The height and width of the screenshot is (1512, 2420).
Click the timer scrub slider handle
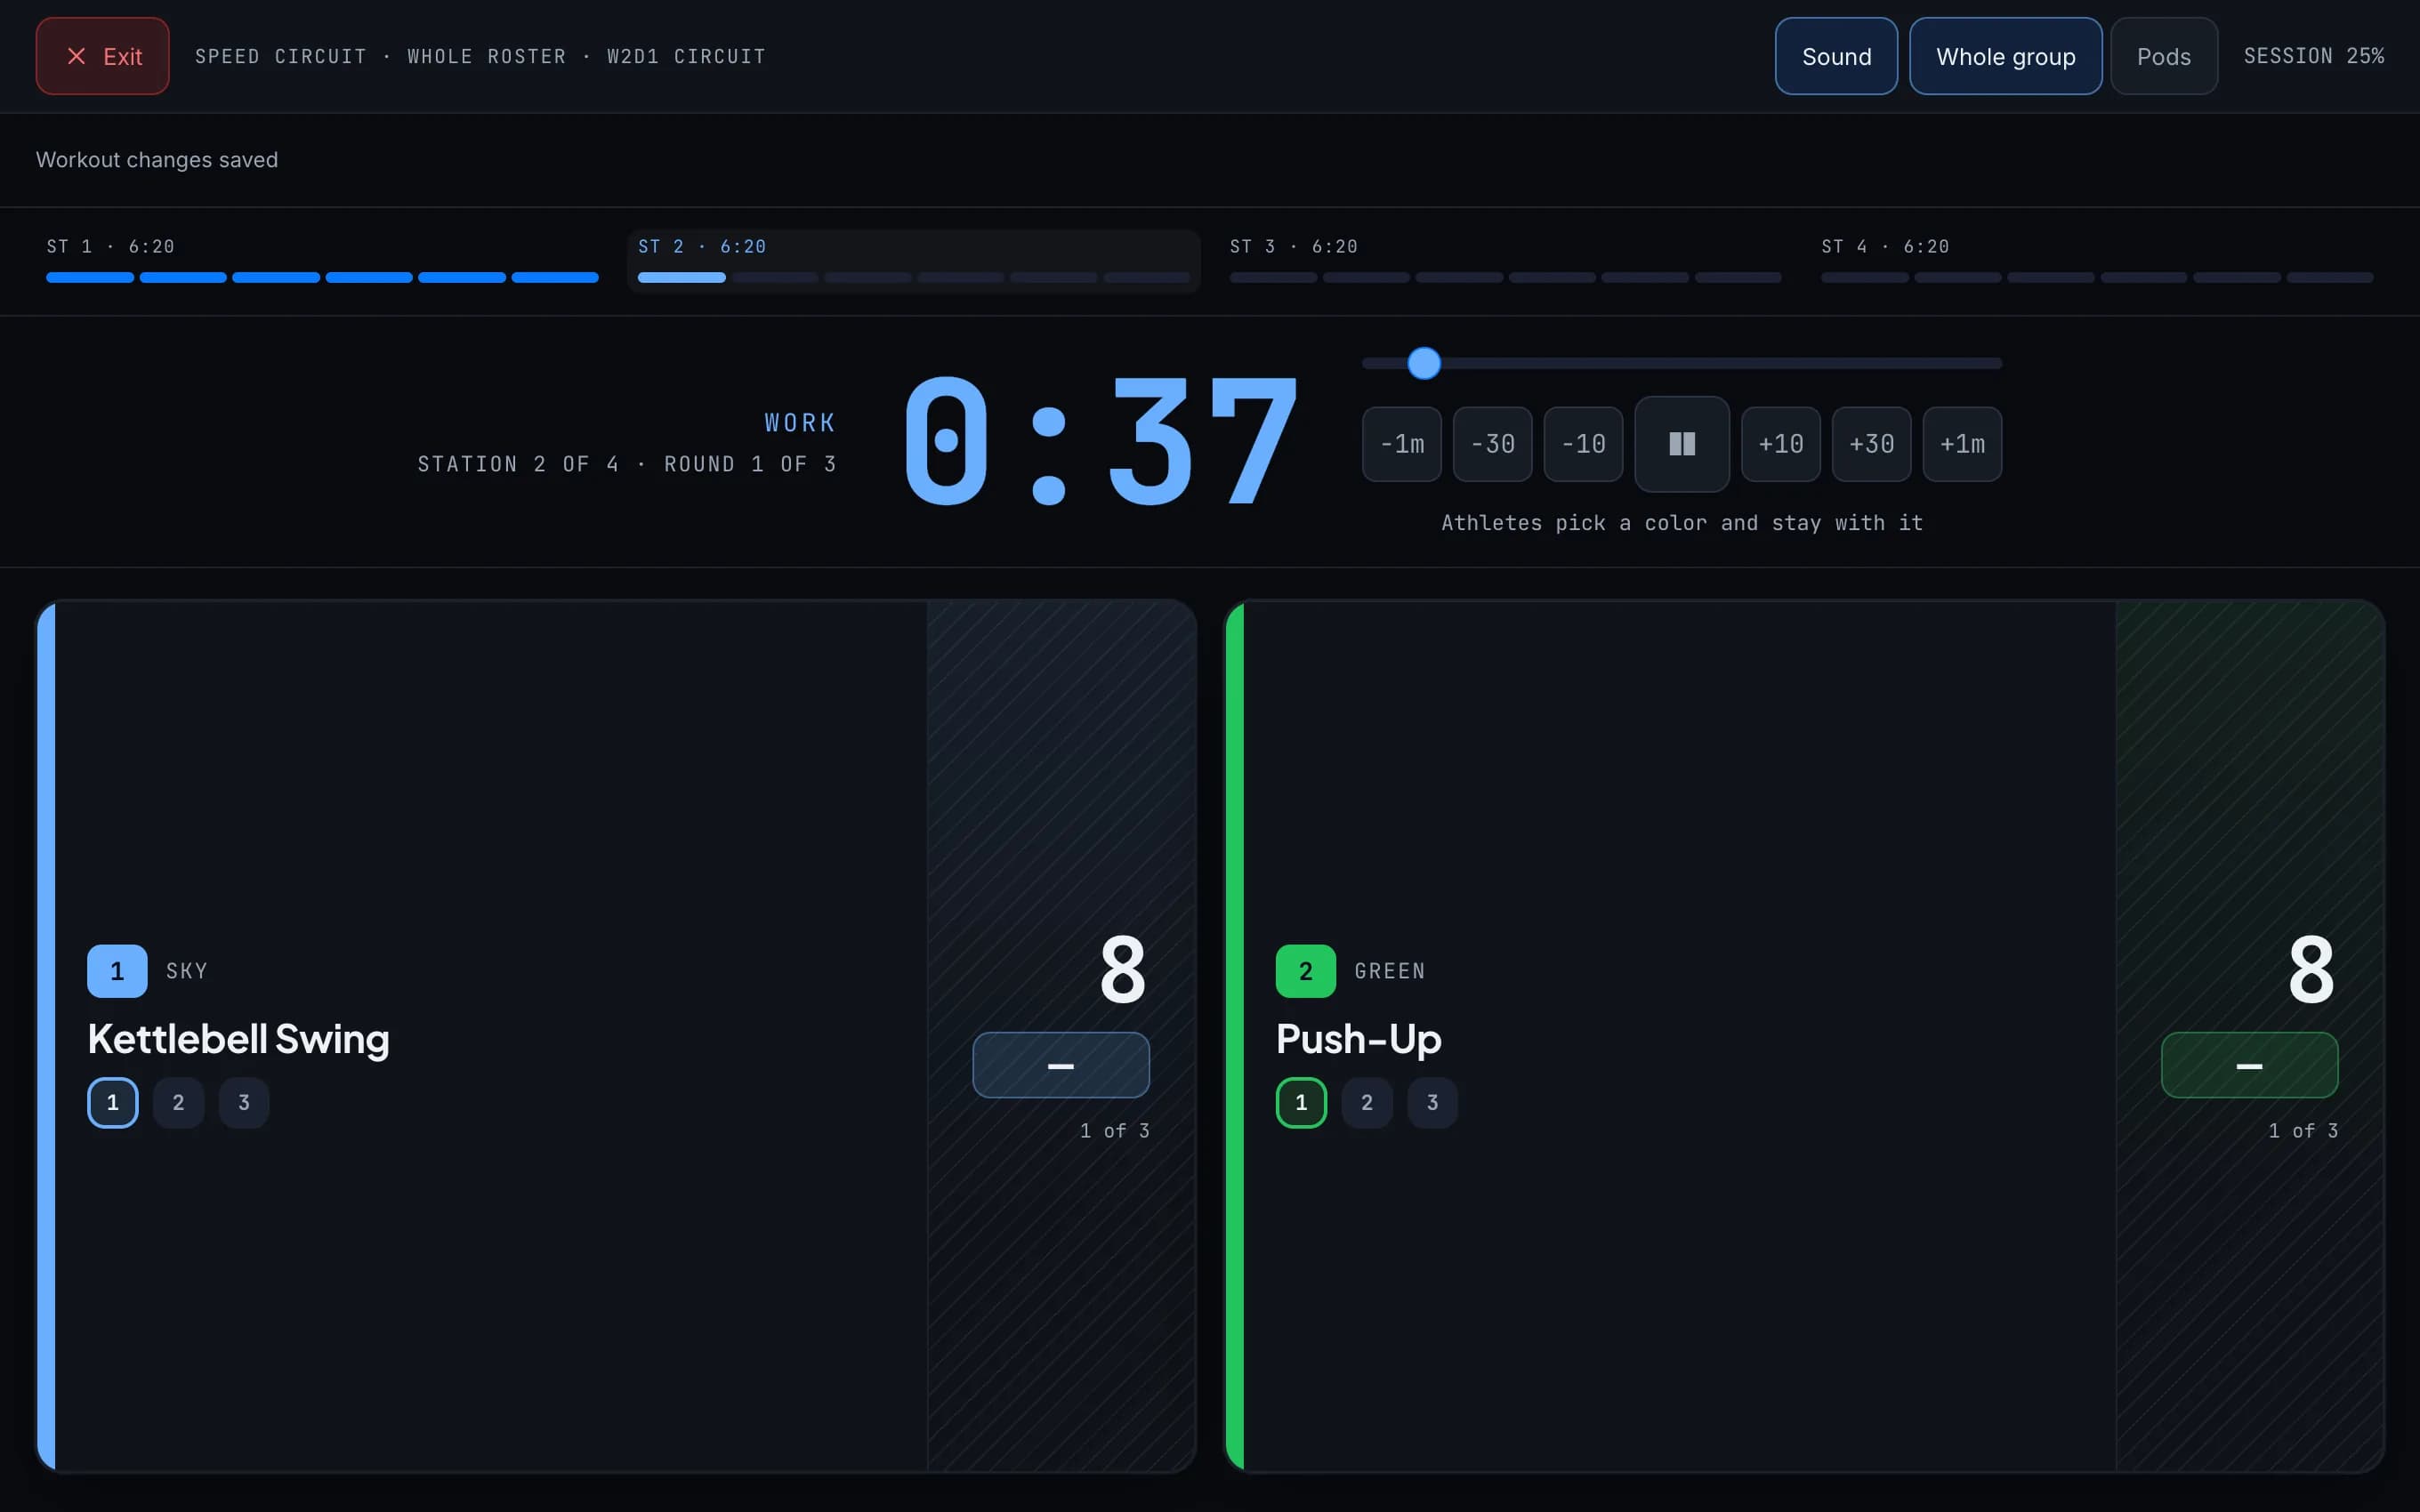(x=1424, y=363)
